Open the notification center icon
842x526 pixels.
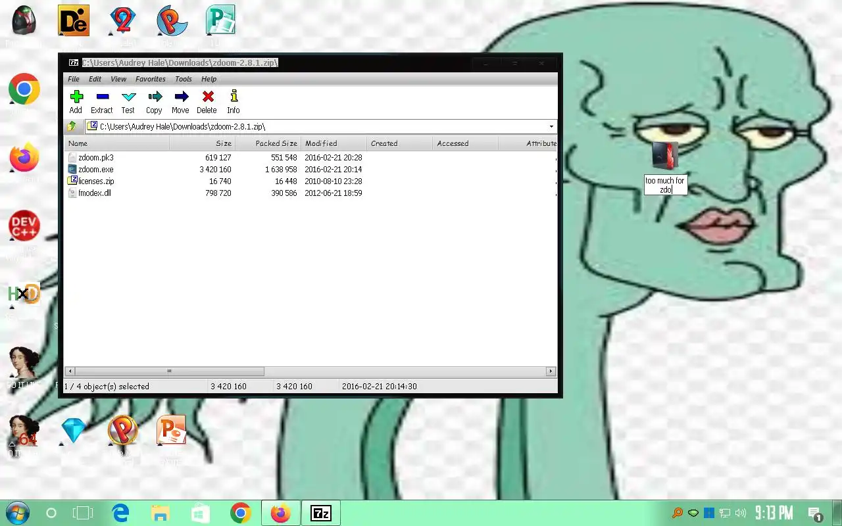[816, 514]
